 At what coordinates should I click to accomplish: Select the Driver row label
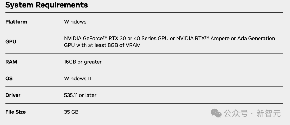pos(13,95)
